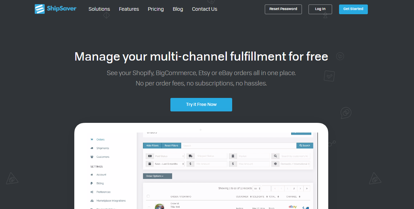Open Preferences under Settings

(103, 192)
